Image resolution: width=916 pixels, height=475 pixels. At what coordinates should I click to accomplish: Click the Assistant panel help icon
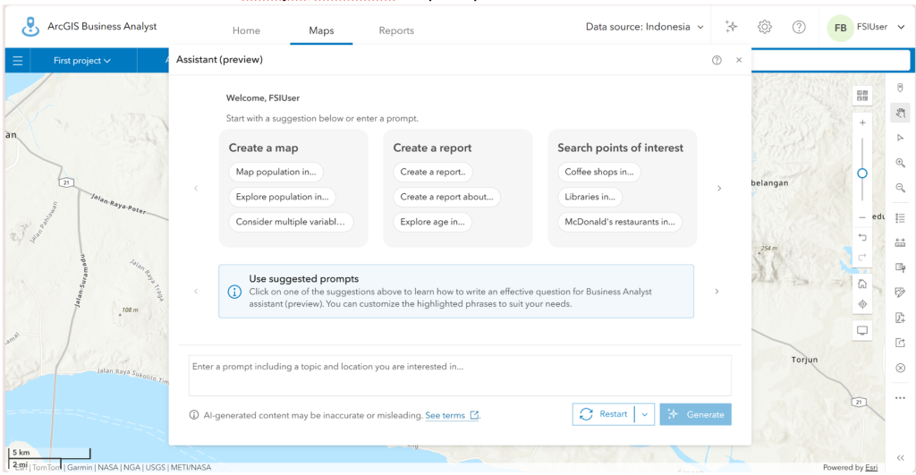click(x=717, y=60)
